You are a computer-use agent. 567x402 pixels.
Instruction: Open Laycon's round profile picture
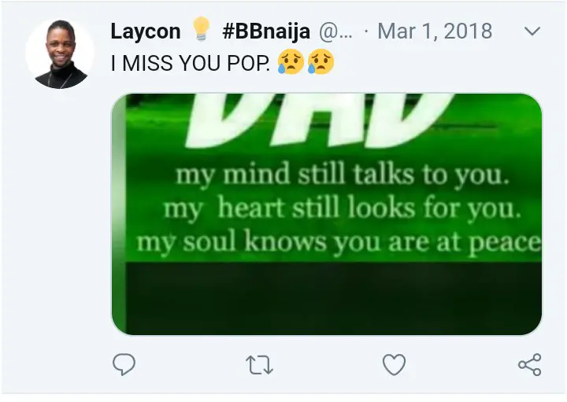60,54
